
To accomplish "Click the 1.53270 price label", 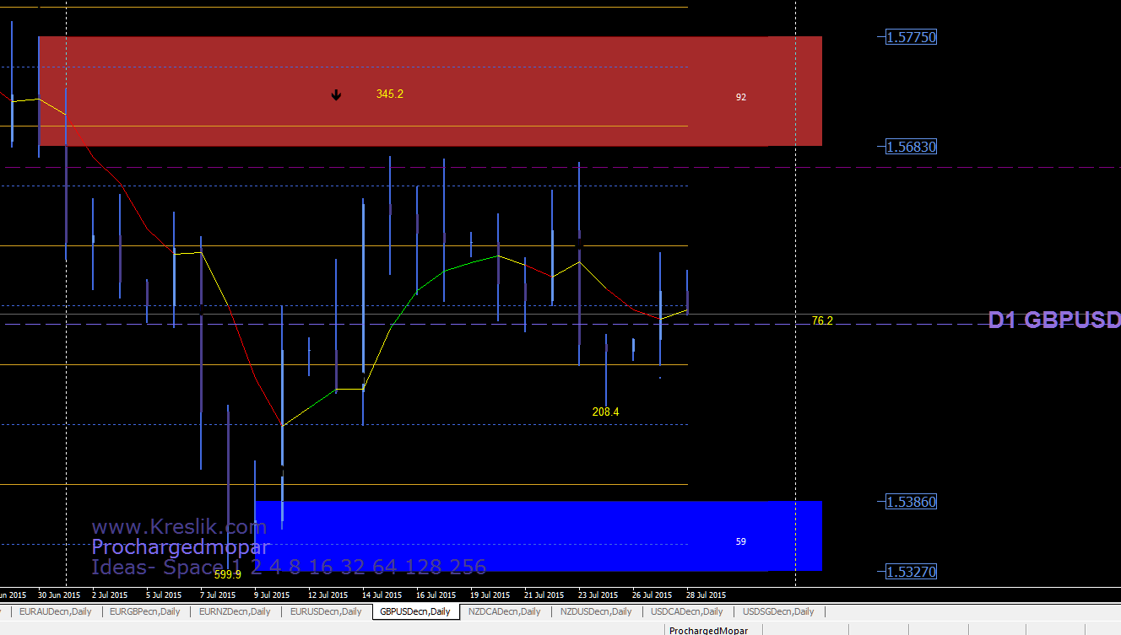I will [x=911, y=572].
